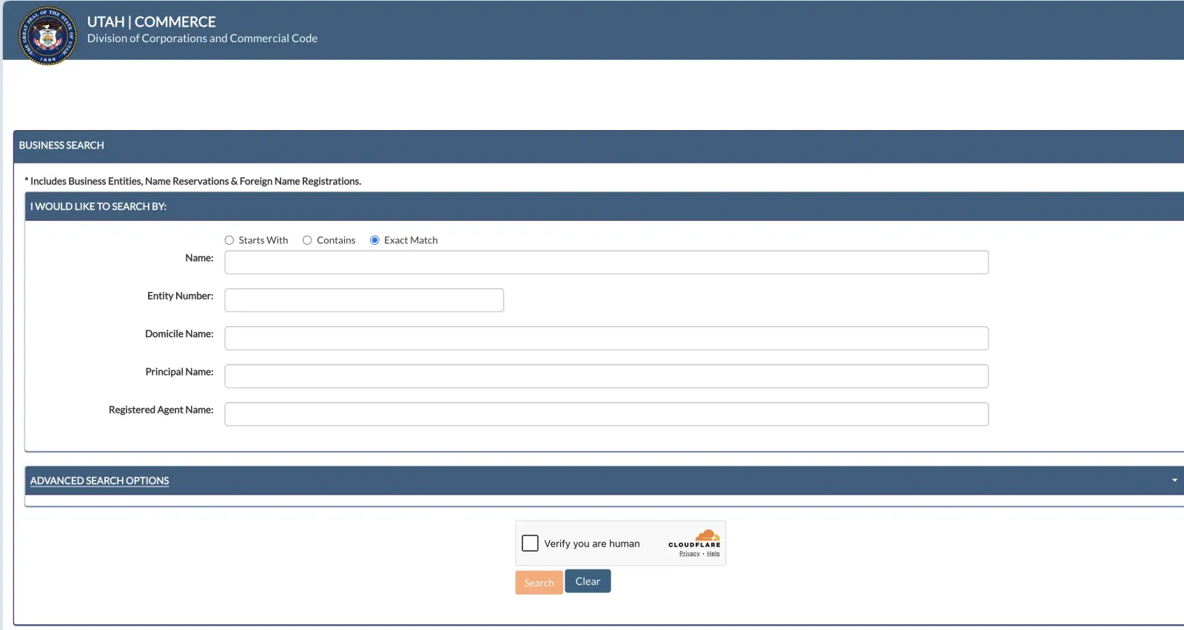This screenshot has height=630, width=1184.
Task: Click the I WOULD LIKE TO SEARCH BY heading
Action: pyautogui.click(x=98, y=206)
